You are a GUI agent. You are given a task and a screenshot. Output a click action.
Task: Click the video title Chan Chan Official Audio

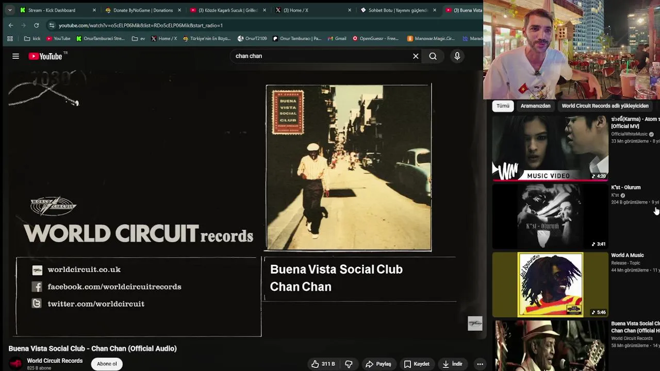pos(93,349)
